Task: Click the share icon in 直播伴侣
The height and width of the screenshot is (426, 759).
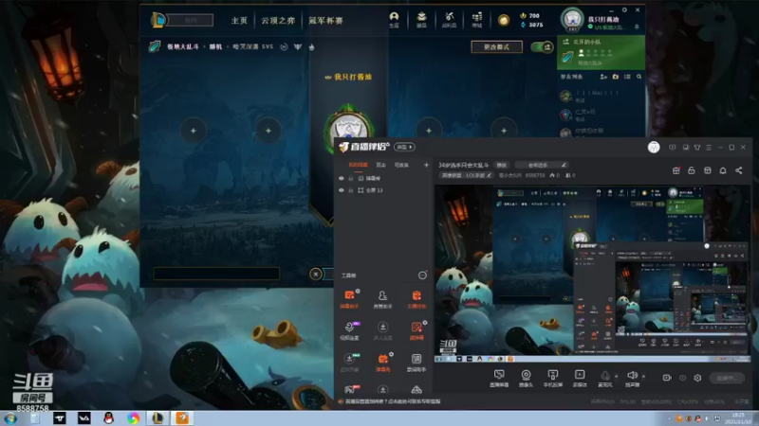Action: click(x=739, y=170)
